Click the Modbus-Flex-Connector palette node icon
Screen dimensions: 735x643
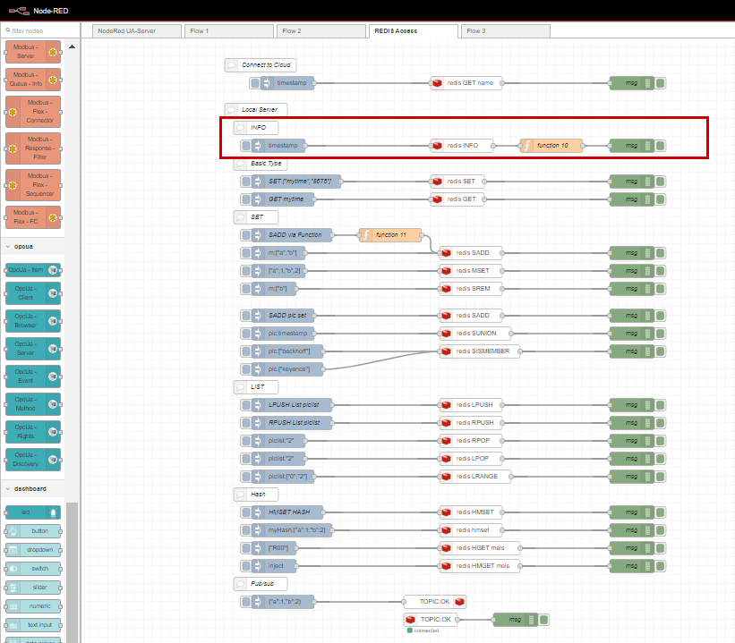click(13, 112)
